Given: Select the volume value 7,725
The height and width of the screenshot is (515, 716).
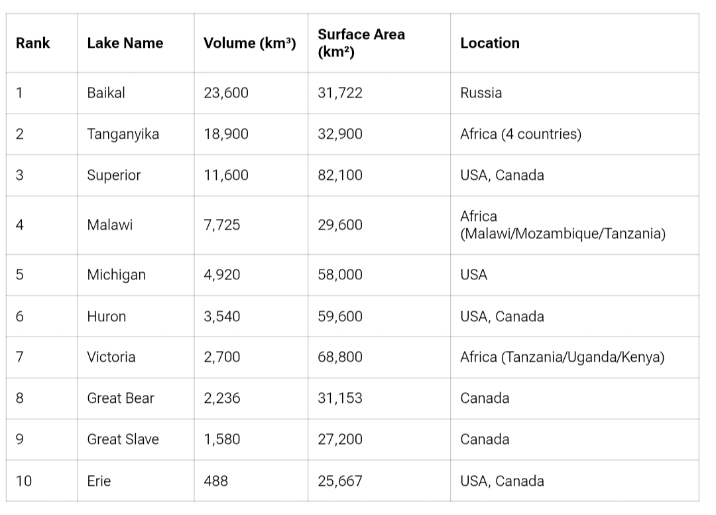Looking at the screenshot, I should (222, 225).
